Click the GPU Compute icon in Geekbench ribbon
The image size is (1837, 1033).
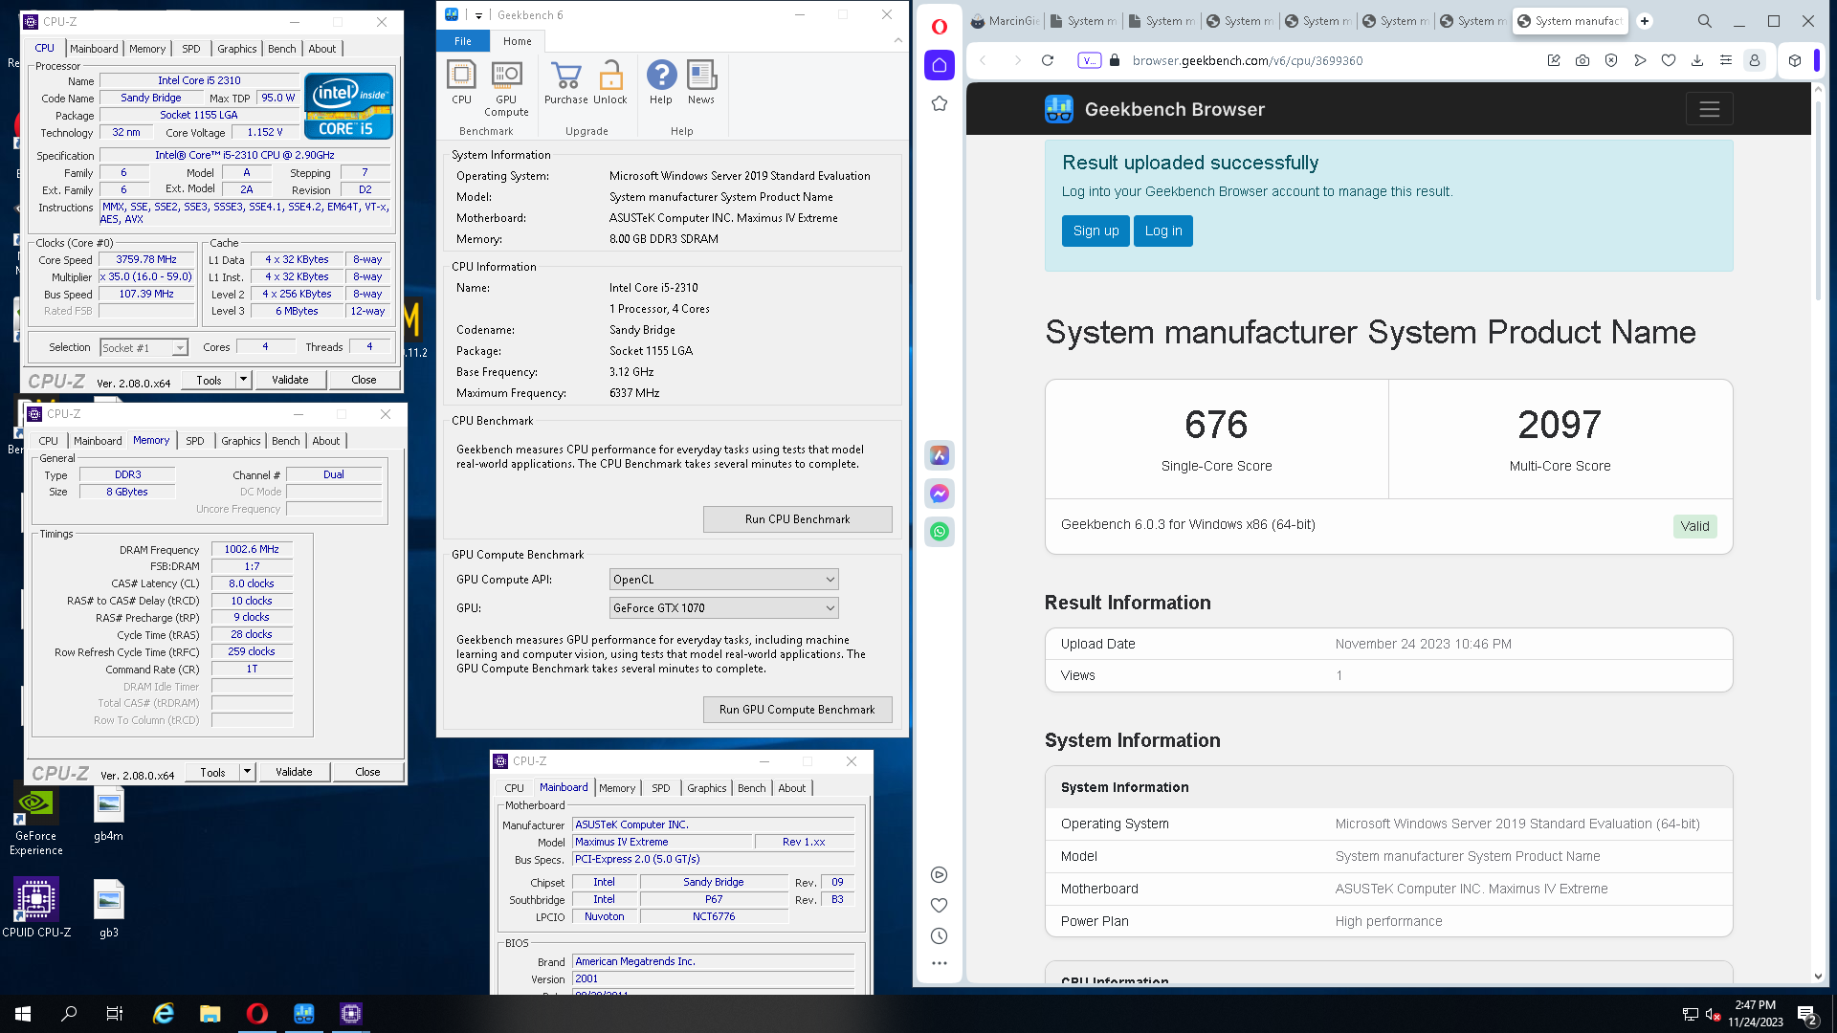coord(506,89)
